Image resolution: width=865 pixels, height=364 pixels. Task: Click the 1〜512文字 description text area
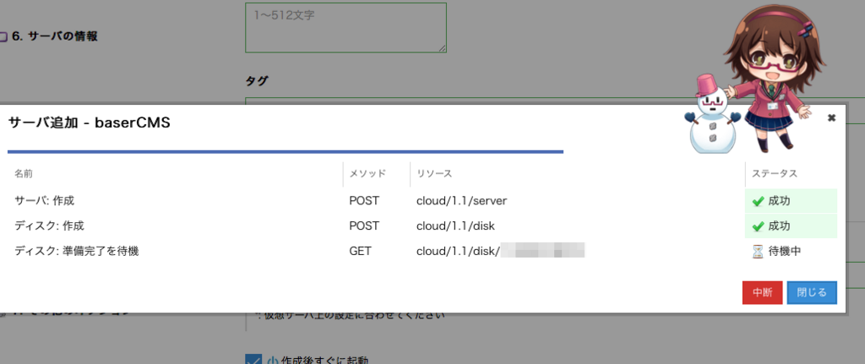pos(345,28)
